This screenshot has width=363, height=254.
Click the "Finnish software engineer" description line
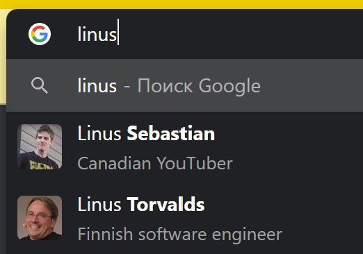tap(180, 235)
